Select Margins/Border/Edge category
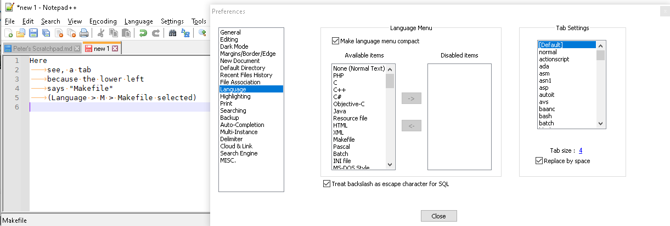This screenshot has height=226, width=670. point(251,54)
